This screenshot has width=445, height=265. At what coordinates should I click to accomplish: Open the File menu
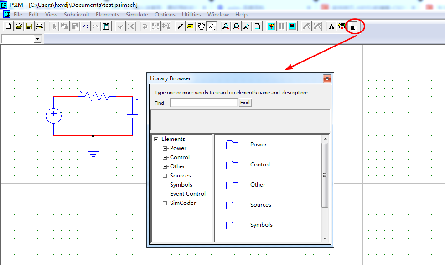[x=18, y=15]
